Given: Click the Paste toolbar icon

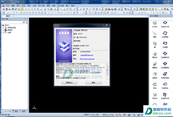Looking at the screenshot, I should tap(38, 9).
